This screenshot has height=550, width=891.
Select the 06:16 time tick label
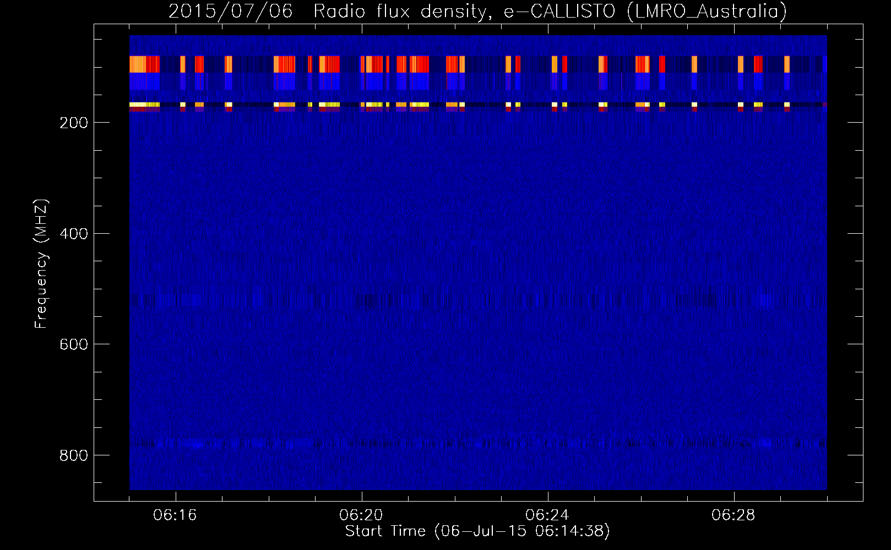pyautogui.click(x=175, y=515)
